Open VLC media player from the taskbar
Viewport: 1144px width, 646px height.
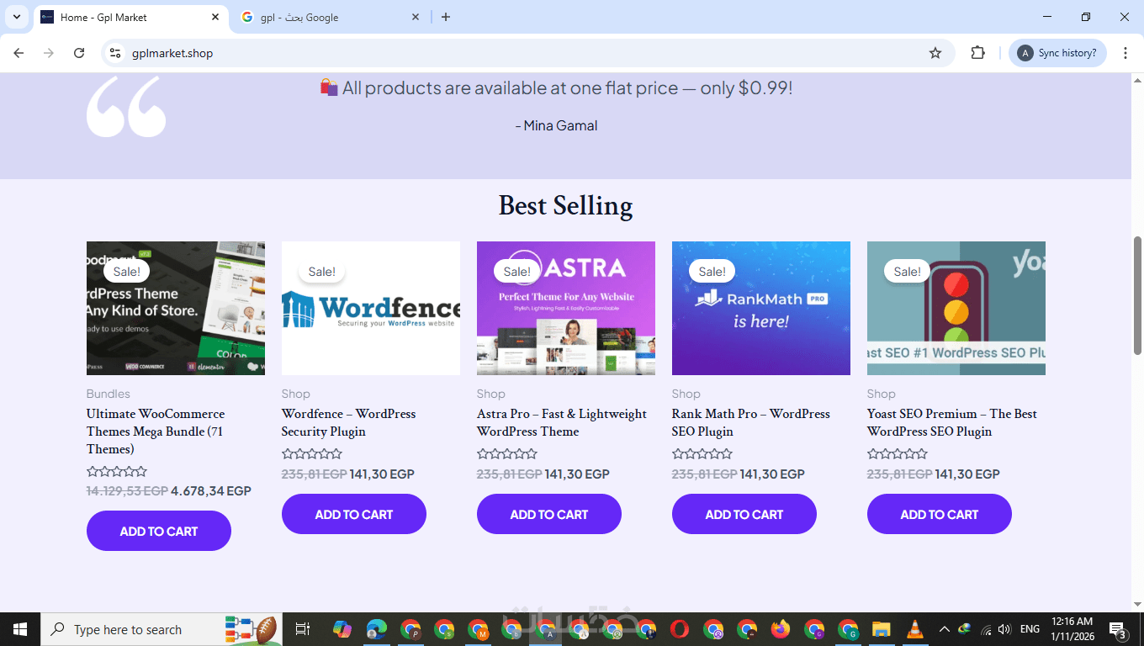click(x=914, y=629)
